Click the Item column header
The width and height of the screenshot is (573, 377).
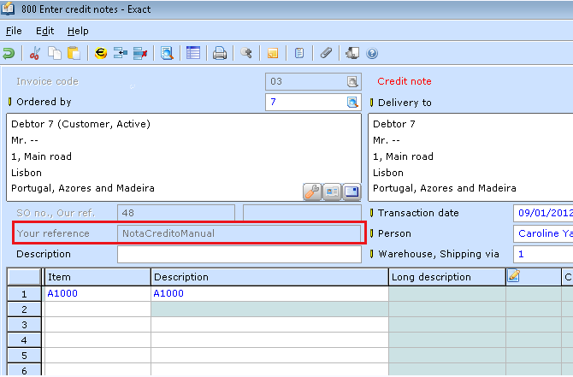(x=97, y=277)
